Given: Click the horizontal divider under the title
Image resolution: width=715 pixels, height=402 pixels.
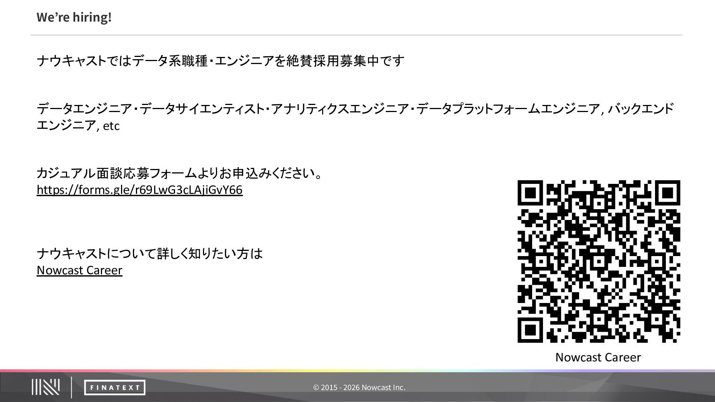Looking at the screenshot, I should (x=356, y=35).
